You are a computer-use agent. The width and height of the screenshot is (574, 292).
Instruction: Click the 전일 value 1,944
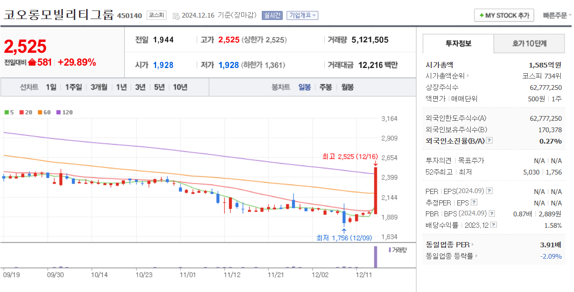[163, 40]
